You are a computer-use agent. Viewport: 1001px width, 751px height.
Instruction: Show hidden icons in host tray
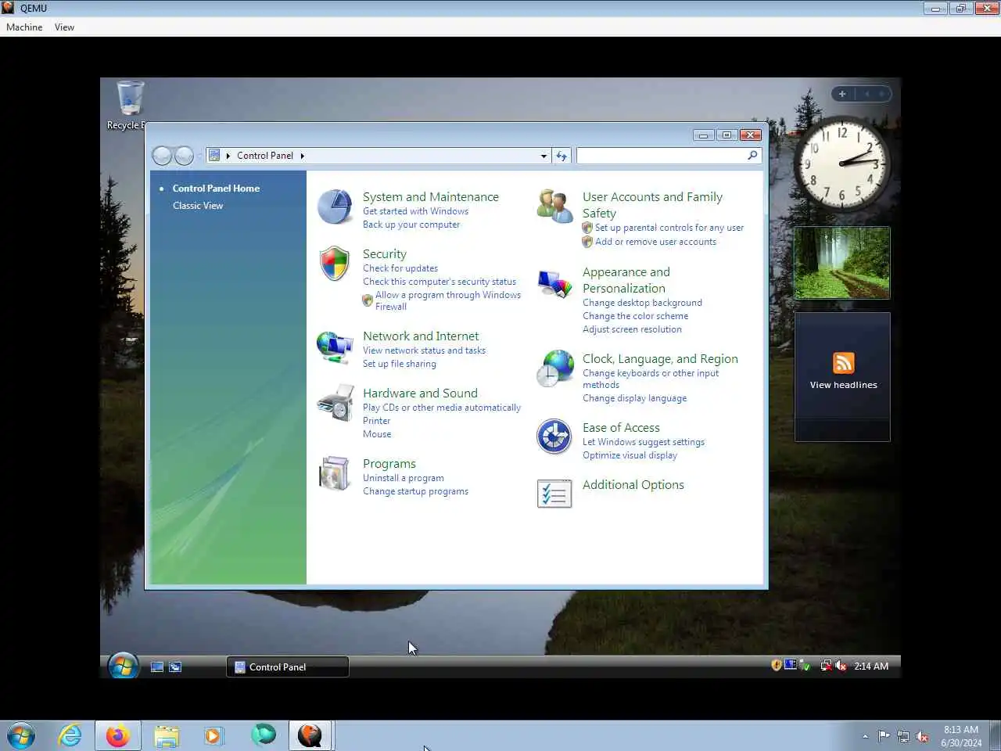point(865,736)
